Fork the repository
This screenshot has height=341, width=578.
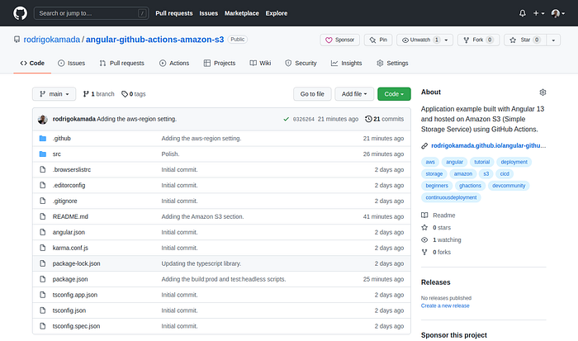(x=478, y=40)
